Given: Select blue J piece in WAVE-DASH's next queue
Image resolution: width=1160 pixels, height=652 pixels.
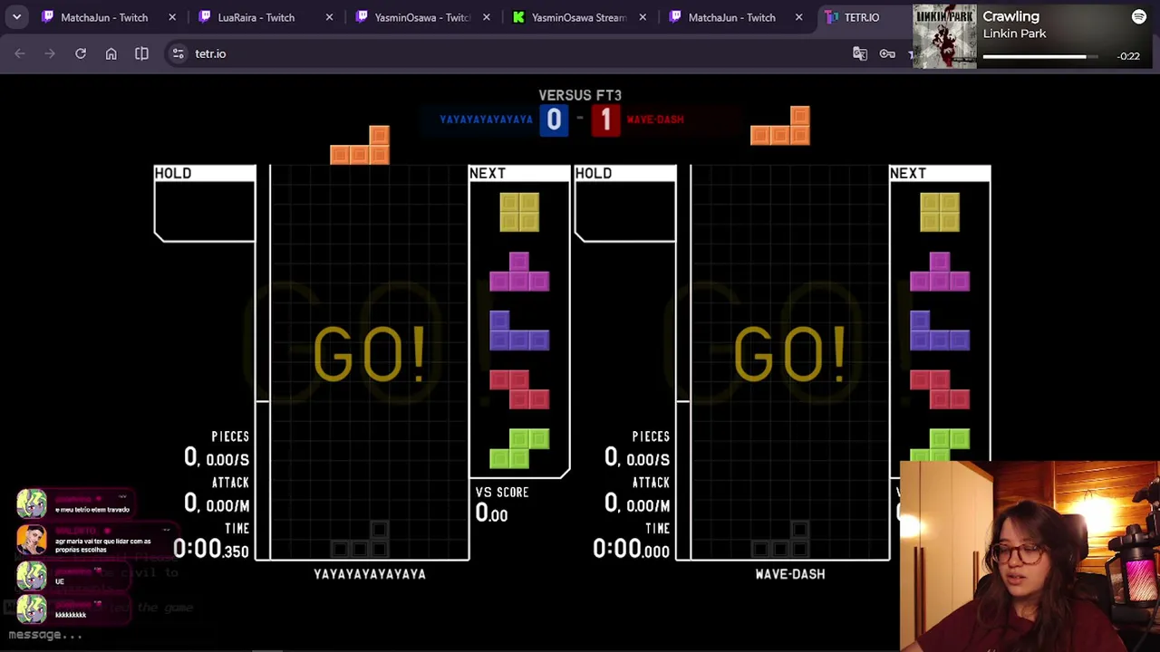Looking at the screenshot, I should click(940, 331).
